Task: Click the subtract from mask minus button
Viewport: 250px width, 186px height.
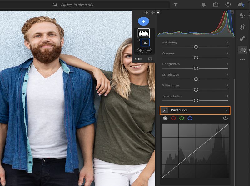Action: tap(149, 50)
